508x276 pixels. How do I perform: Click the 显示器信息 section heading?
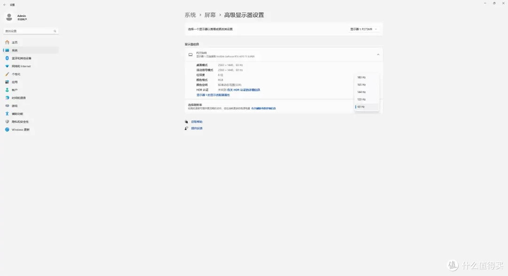[x=192, y=44]
